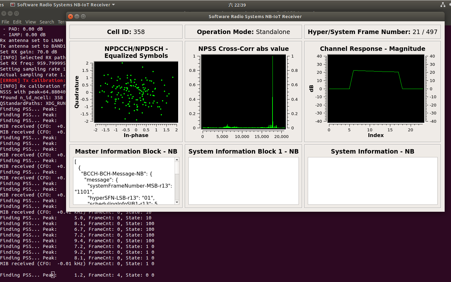Click the "Set RX freq: 959.799995" terminal line
The image size is (451, 282).
33,63
